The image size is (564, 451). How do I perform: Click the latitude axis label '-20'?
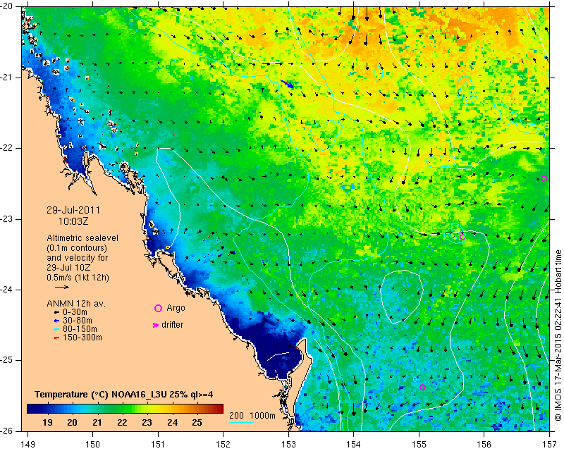pos(7,6)
